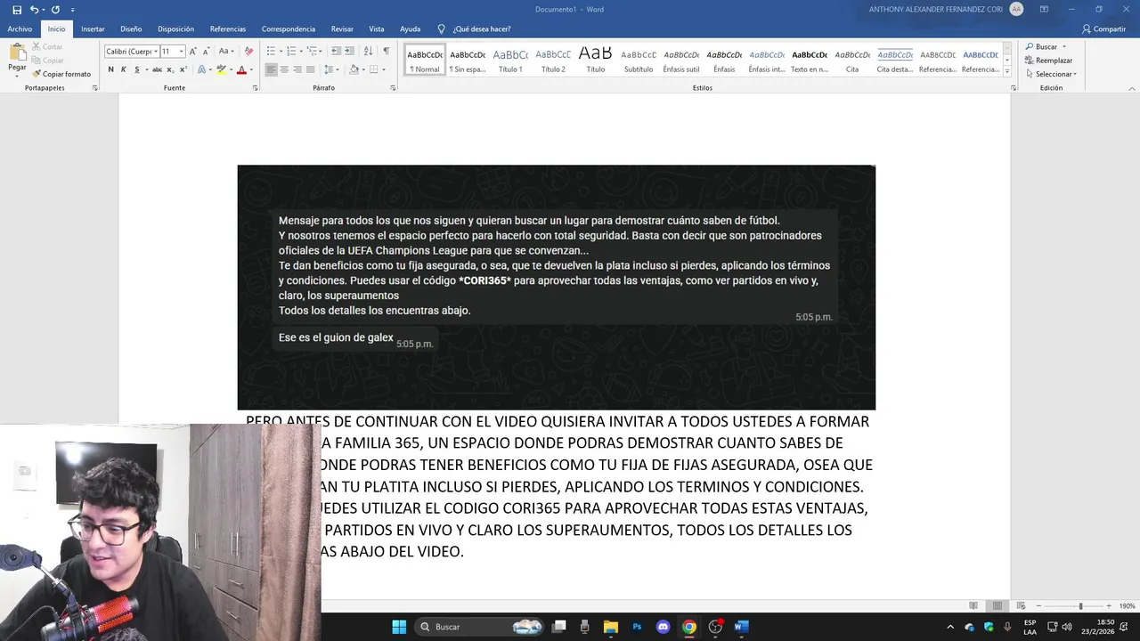Select print layout view in status bar
This screenshot has width=1140, height=641.
[997, 605]
